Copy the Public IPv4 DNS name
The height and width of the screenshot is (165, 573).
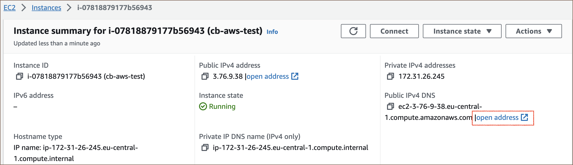tap(391, 106)
